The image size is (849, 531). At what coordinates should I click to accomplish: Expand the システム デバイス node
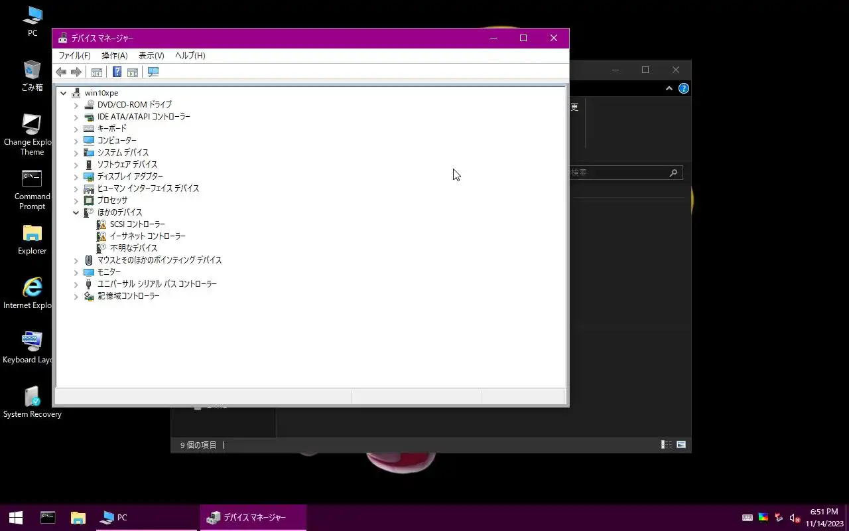click(x=76, y=153)
